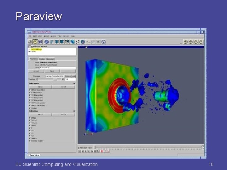Toggle the third point array checkbox
The image size is (227, 170).
(30, 95)
